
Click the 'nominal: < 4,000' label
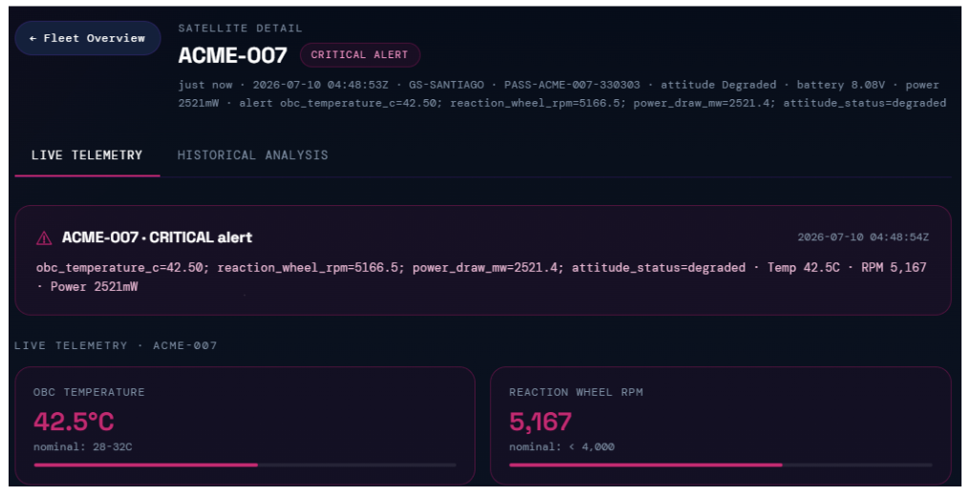pyautogui.click(x=561, y=446)
